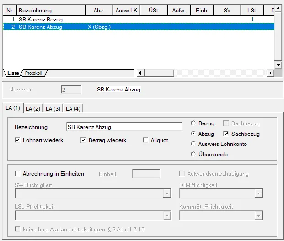Screen dimensions: 284x241
Task: Click the Einheit input field
Action: (x=146, y=173)
